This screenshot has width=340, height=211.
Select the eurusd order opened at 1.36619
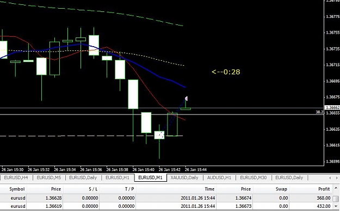(166, 206)
